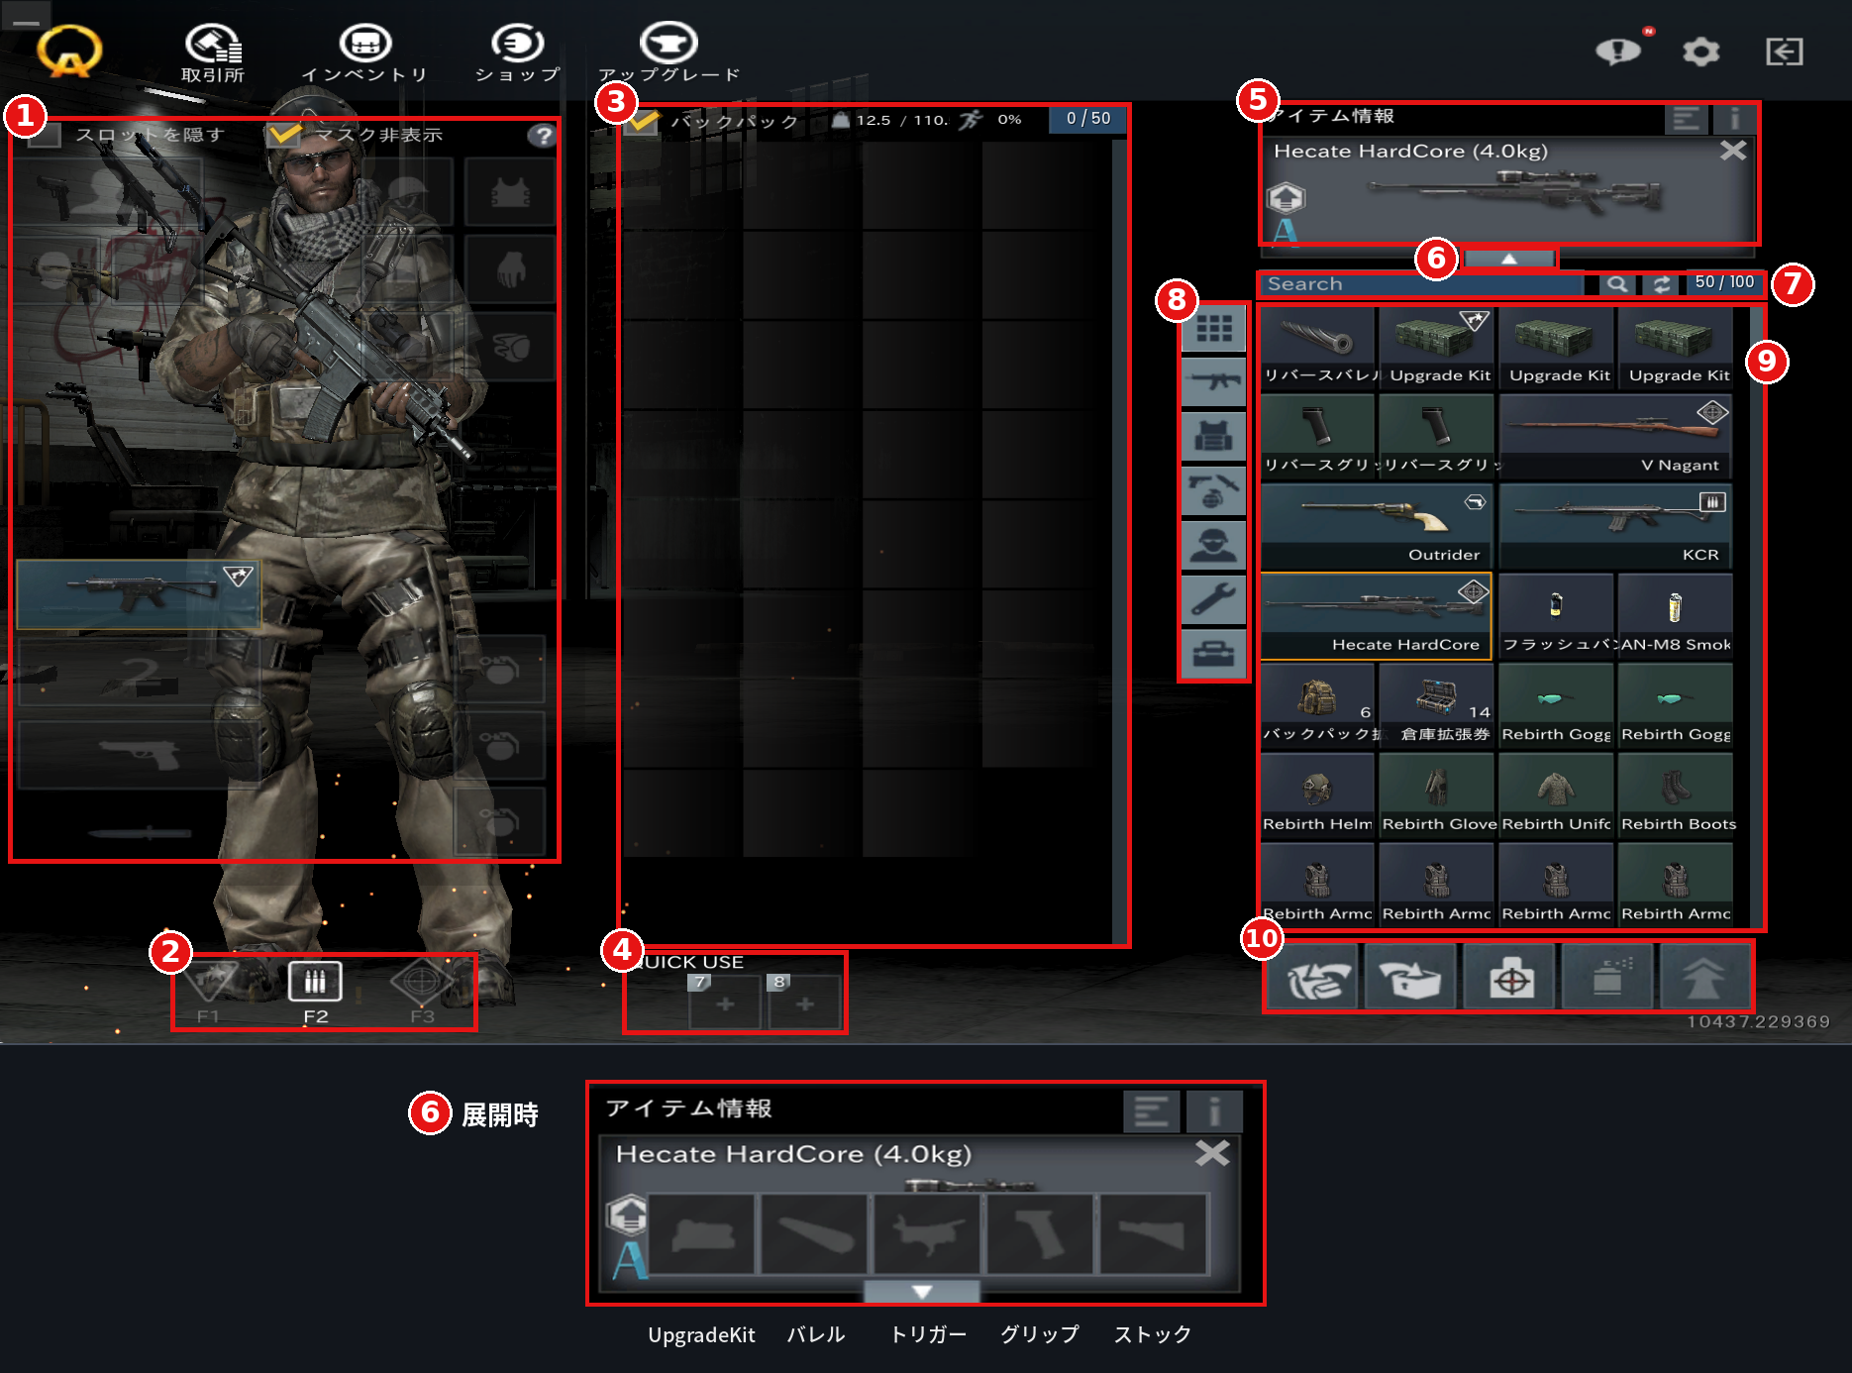Collapse expanded item info with down arrow
This screenshot has width=1852, height=1373.
[921, 1292]
